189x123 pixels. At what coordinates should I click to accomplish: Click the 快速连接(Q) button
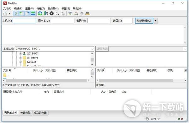(144, 21)
